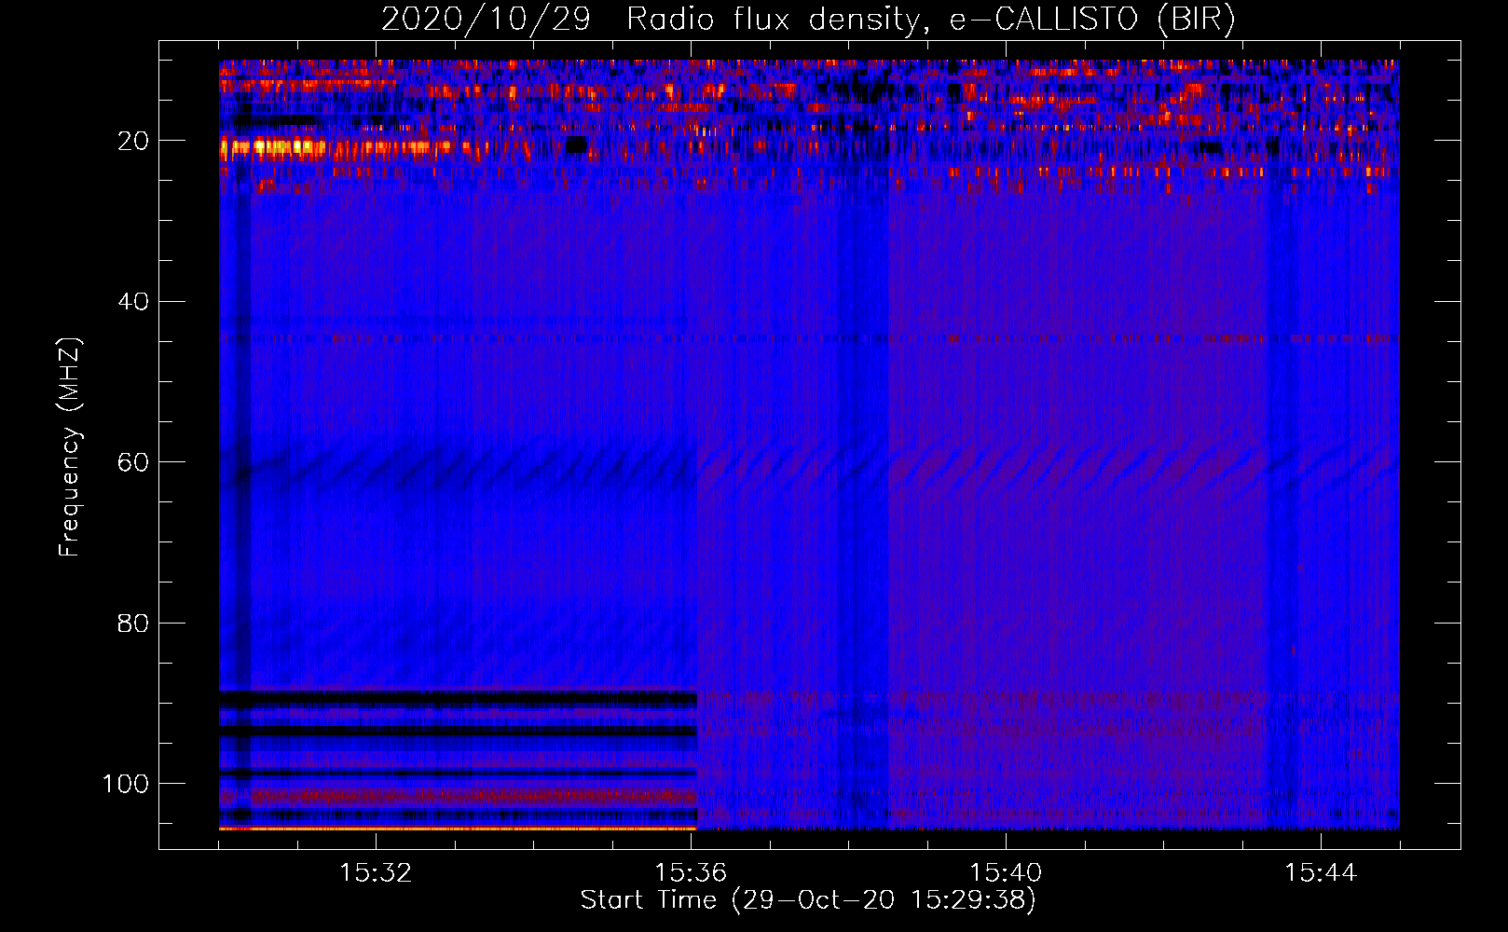Click the '100' frequency tick label
This screenshot has width=1508, height=932.
coord(126,785)
